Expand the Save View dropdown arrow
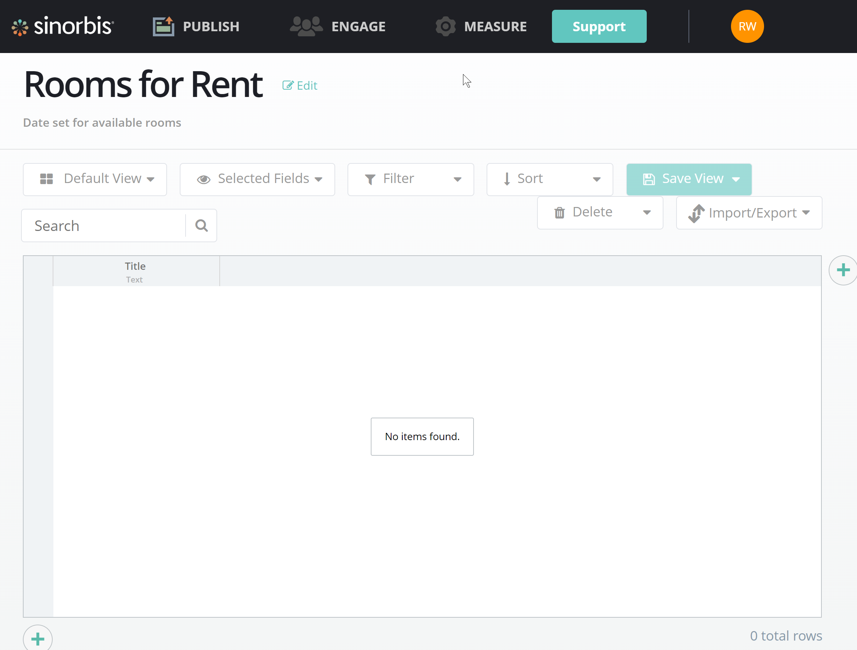 click(x=736, y=179)
